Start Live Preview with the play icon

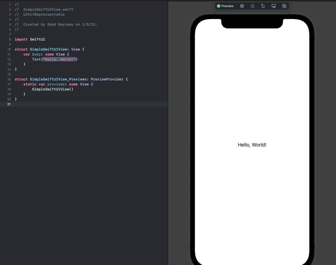pos(242,6)
